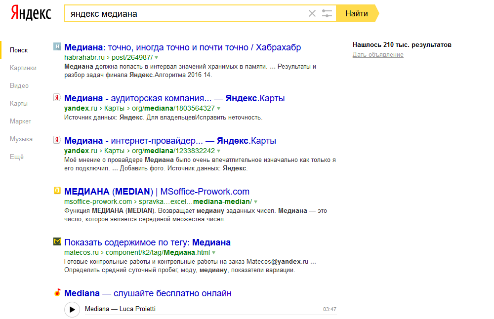Open Медиана - аудиторская компания Яндекс.Карты result
The height and width of the screenshot is (319, 494).
click(x=174, y=98)
